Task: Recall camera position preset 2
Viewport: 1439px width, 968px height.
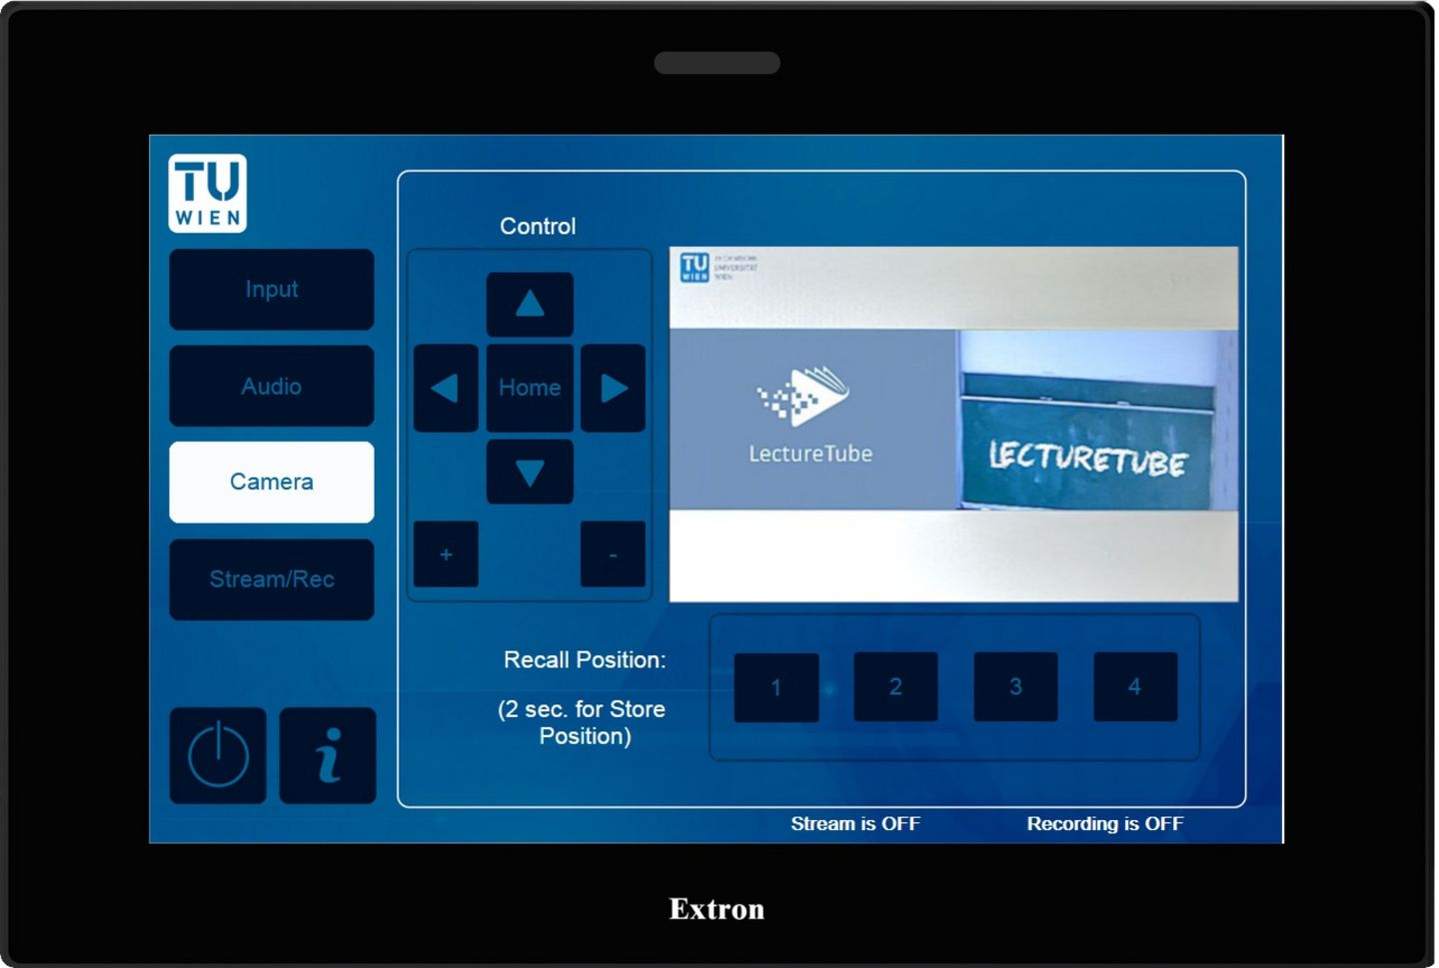Action: click(895, 687)
